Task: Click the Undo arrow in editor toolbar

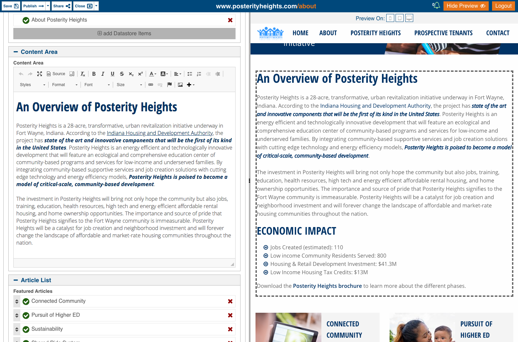Action: point(21,74)
